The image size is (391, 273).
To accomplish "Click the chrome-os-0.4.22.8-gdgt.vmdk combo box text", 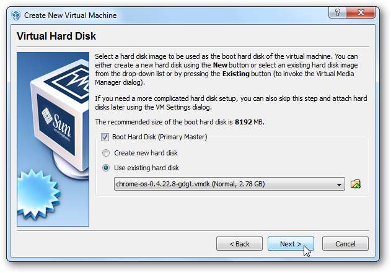I will 190,184.
